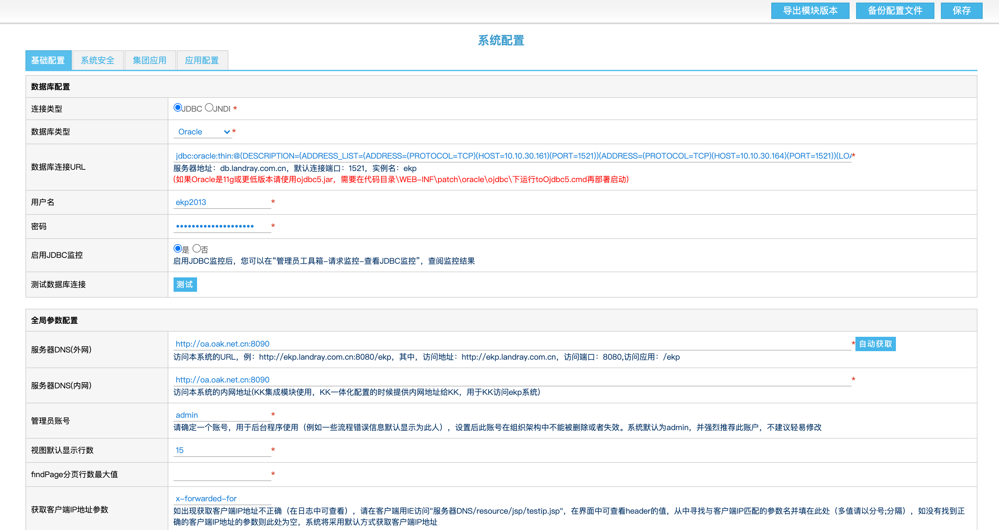Focus the empty findPage max rows field
999x530 pixels.
(x=222, y=474)
